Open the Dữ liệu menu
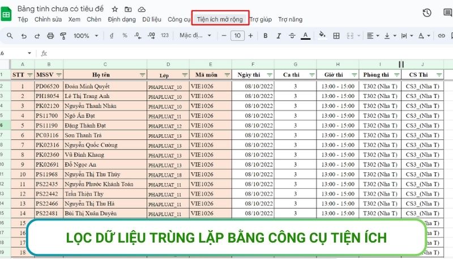 pyautogui.click(x=152, y=19)
